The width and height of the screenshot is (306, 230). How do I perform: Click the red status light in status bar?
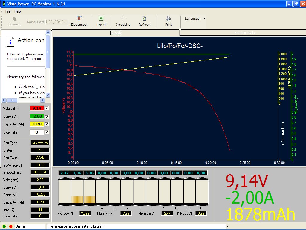tap(11, 226)
